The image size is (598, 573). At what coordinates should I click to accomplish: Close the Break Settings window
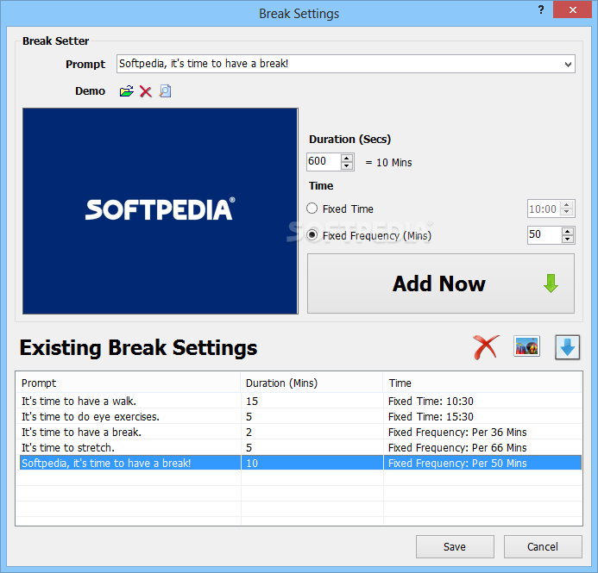572,9
